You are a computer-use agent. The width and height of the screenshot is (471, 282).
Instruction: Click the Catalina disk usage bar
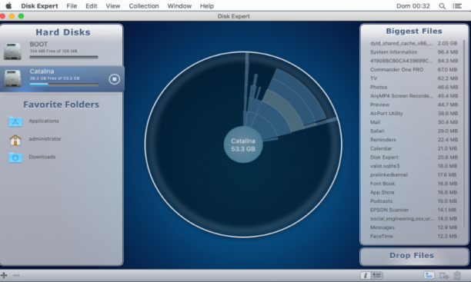click(64, 85)
